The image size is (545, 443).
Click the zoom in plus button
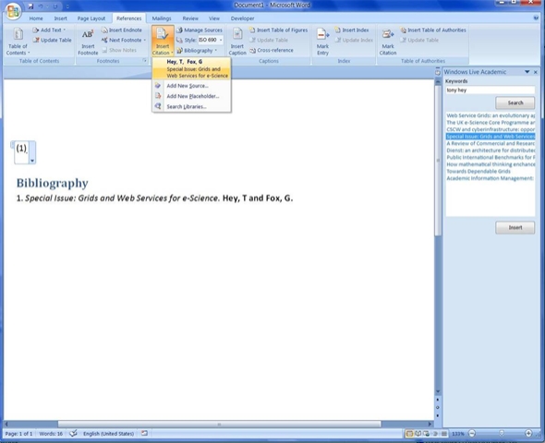pyautogui.click(x=528, y=433)
